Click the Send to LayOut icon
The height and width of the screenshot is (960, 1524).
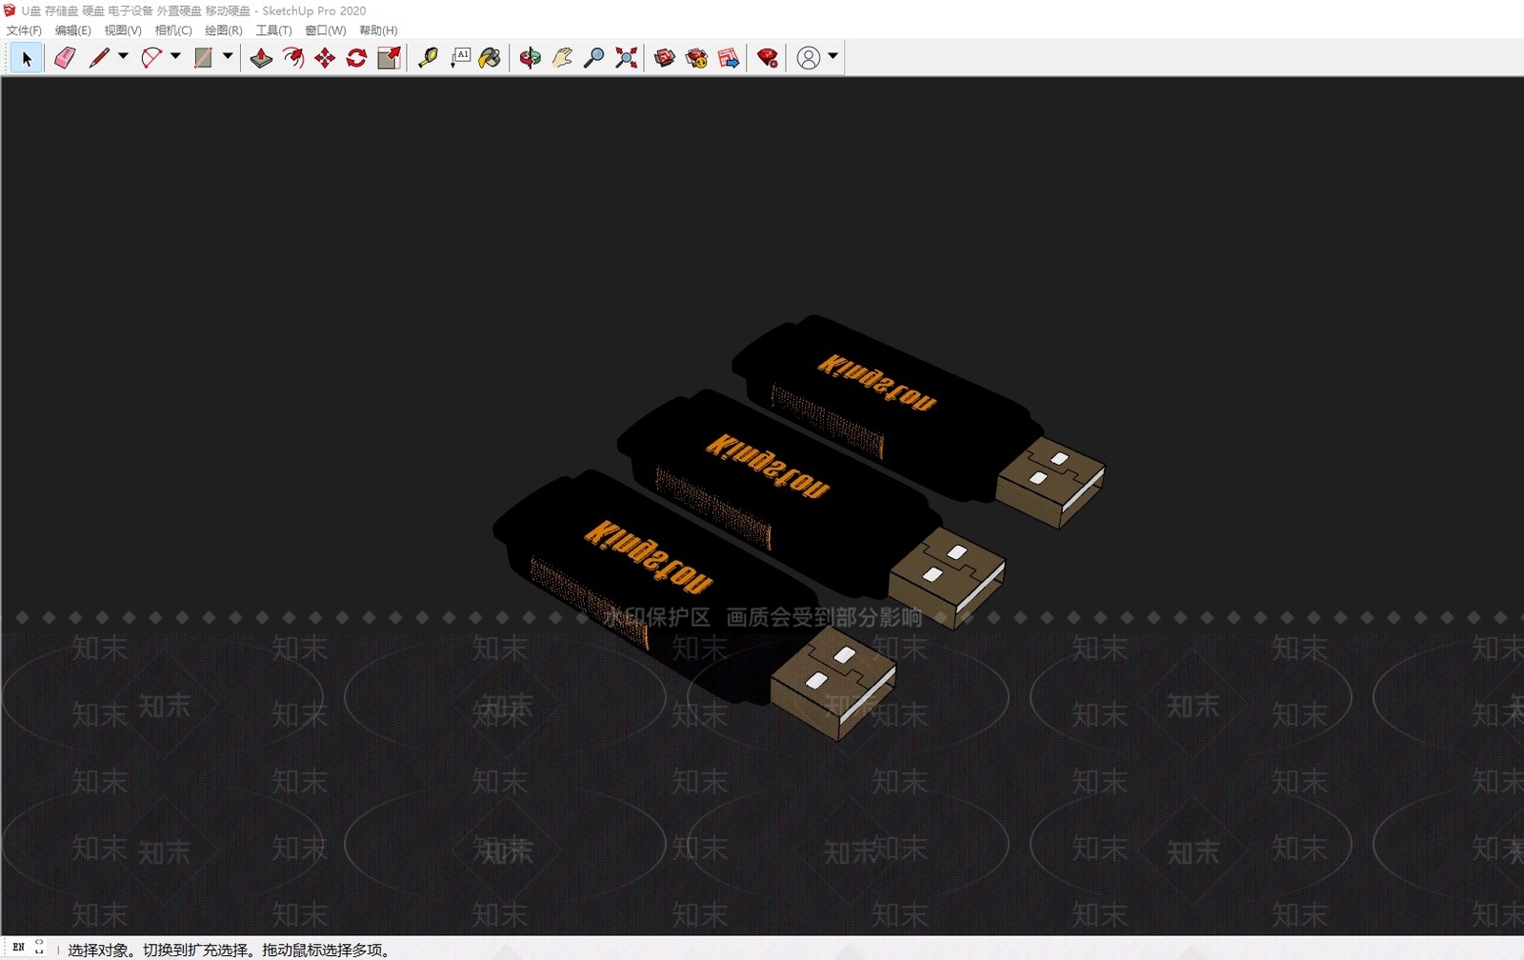coord(729,58)
